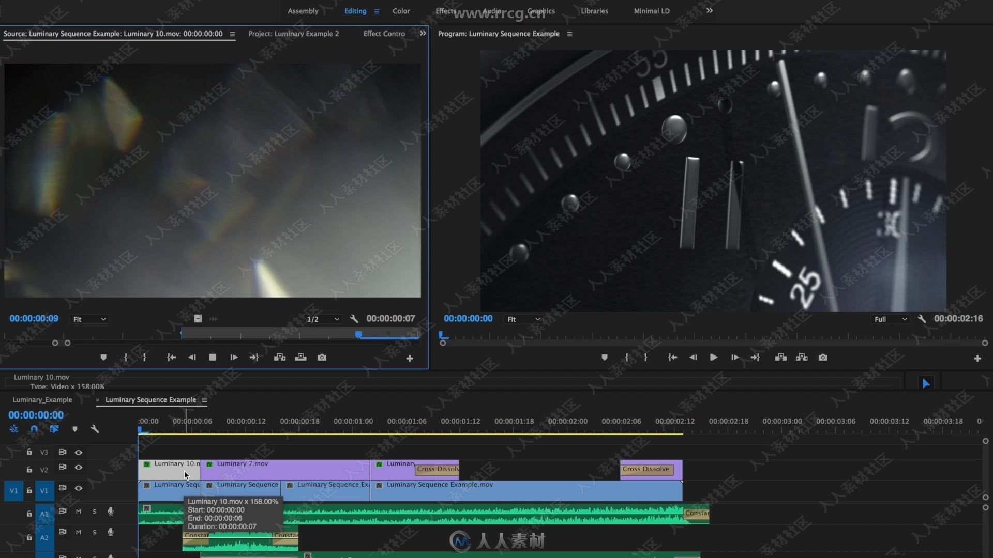The image size is (993, 558).
Task: Export frame from Program monitor
Action: point(823,358)
